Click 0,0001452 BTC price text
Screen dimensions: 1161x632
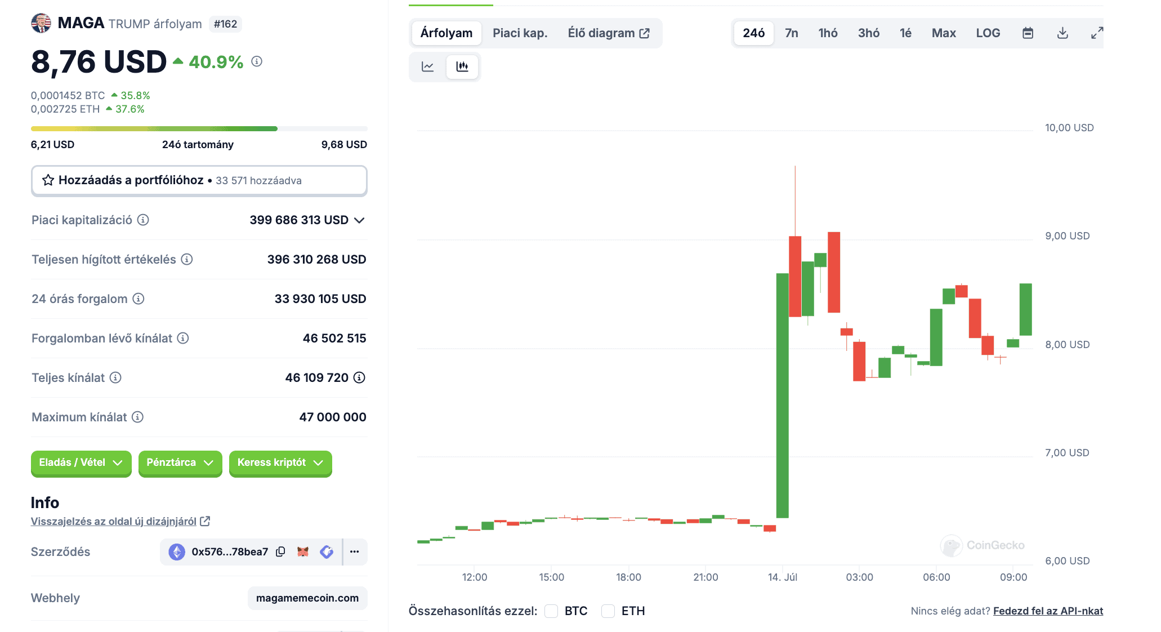(x=68, y=96)
